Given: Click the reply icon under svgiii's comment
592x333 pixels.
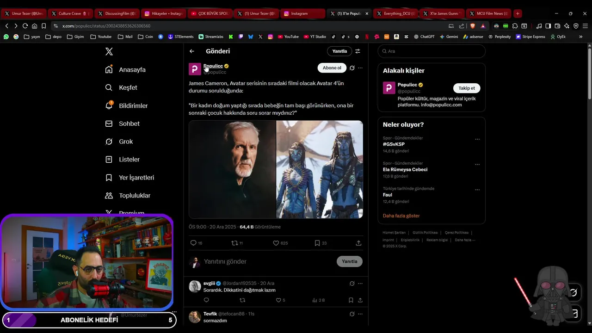Looking at the screenshot, I should [206, 300].
